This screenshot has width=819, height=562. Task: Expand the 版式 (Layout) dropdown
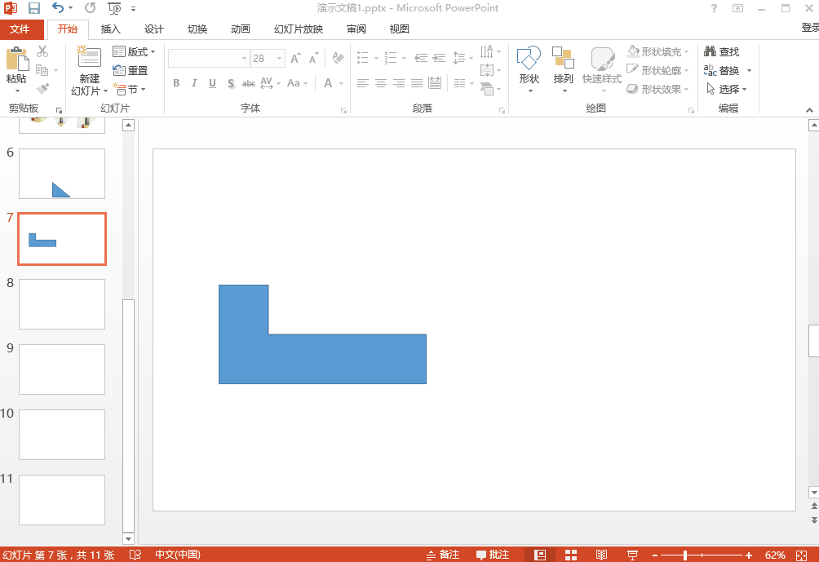pyautogui.click(x=135, y=51)
